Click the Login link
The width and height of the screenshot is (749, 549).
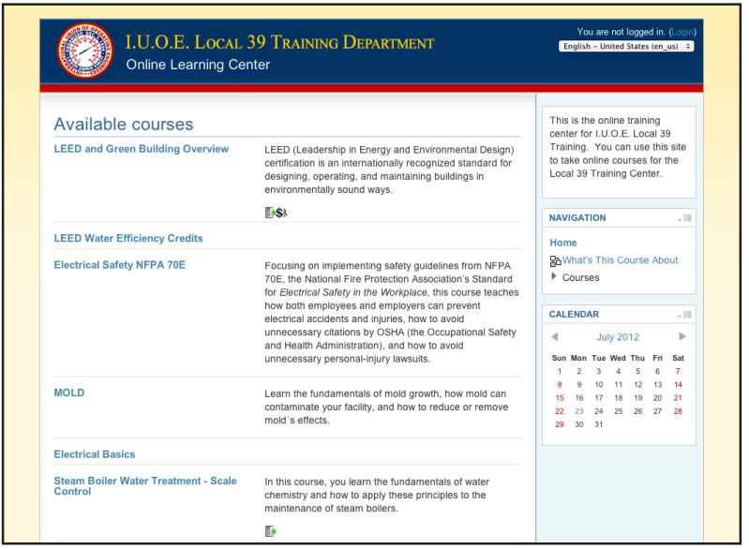tap(683, 32)
